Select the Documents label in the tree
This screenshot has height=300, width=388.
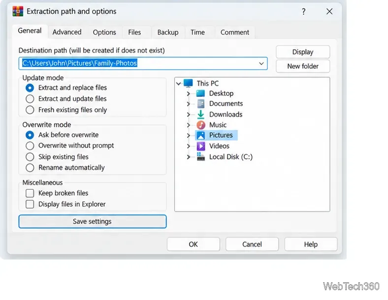[x=226, y=104]
